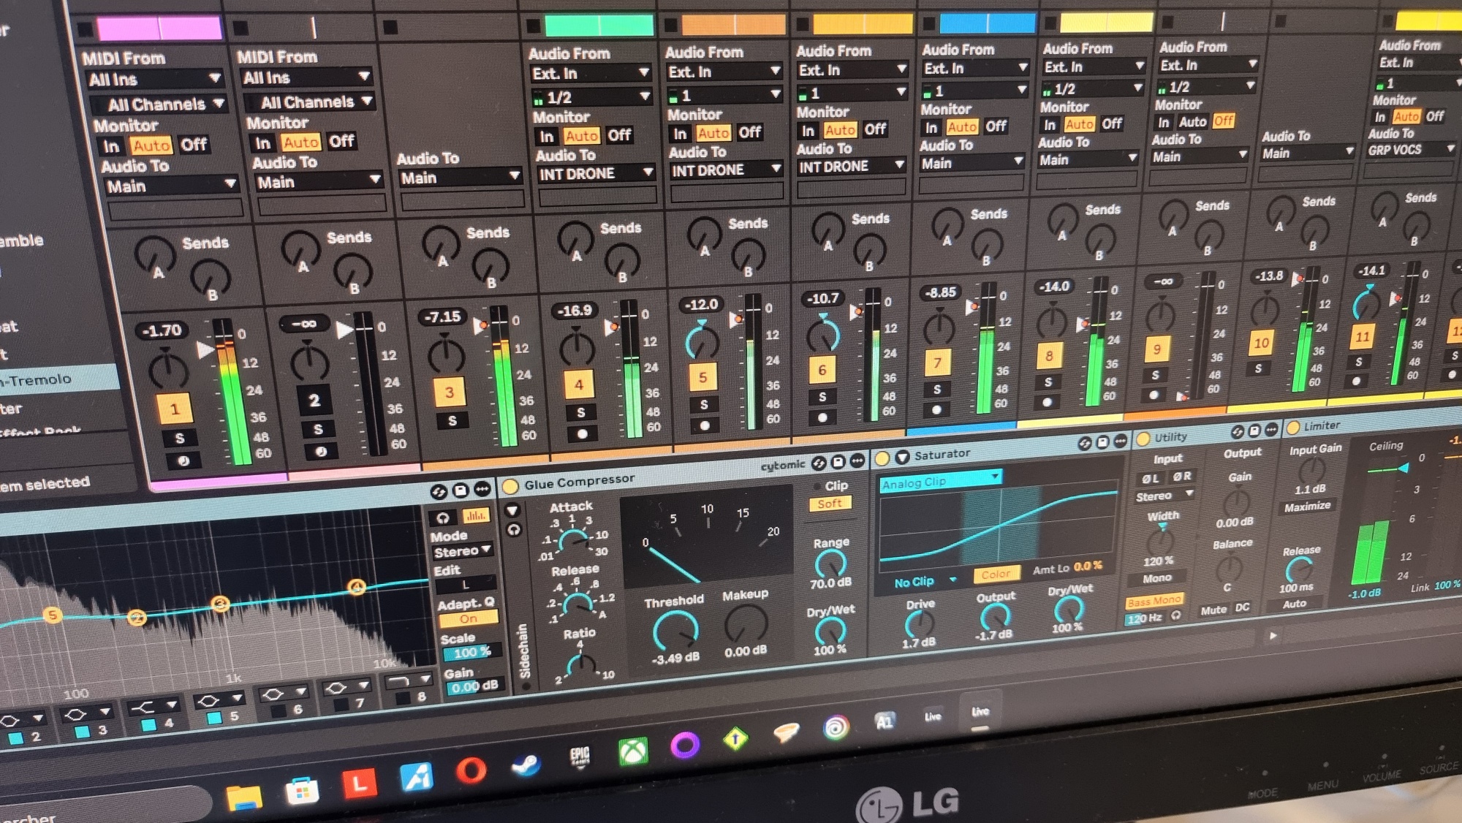Click Glue Compressor sidechain expand triangle
The image size is (1462, 823).
point(512,510)
